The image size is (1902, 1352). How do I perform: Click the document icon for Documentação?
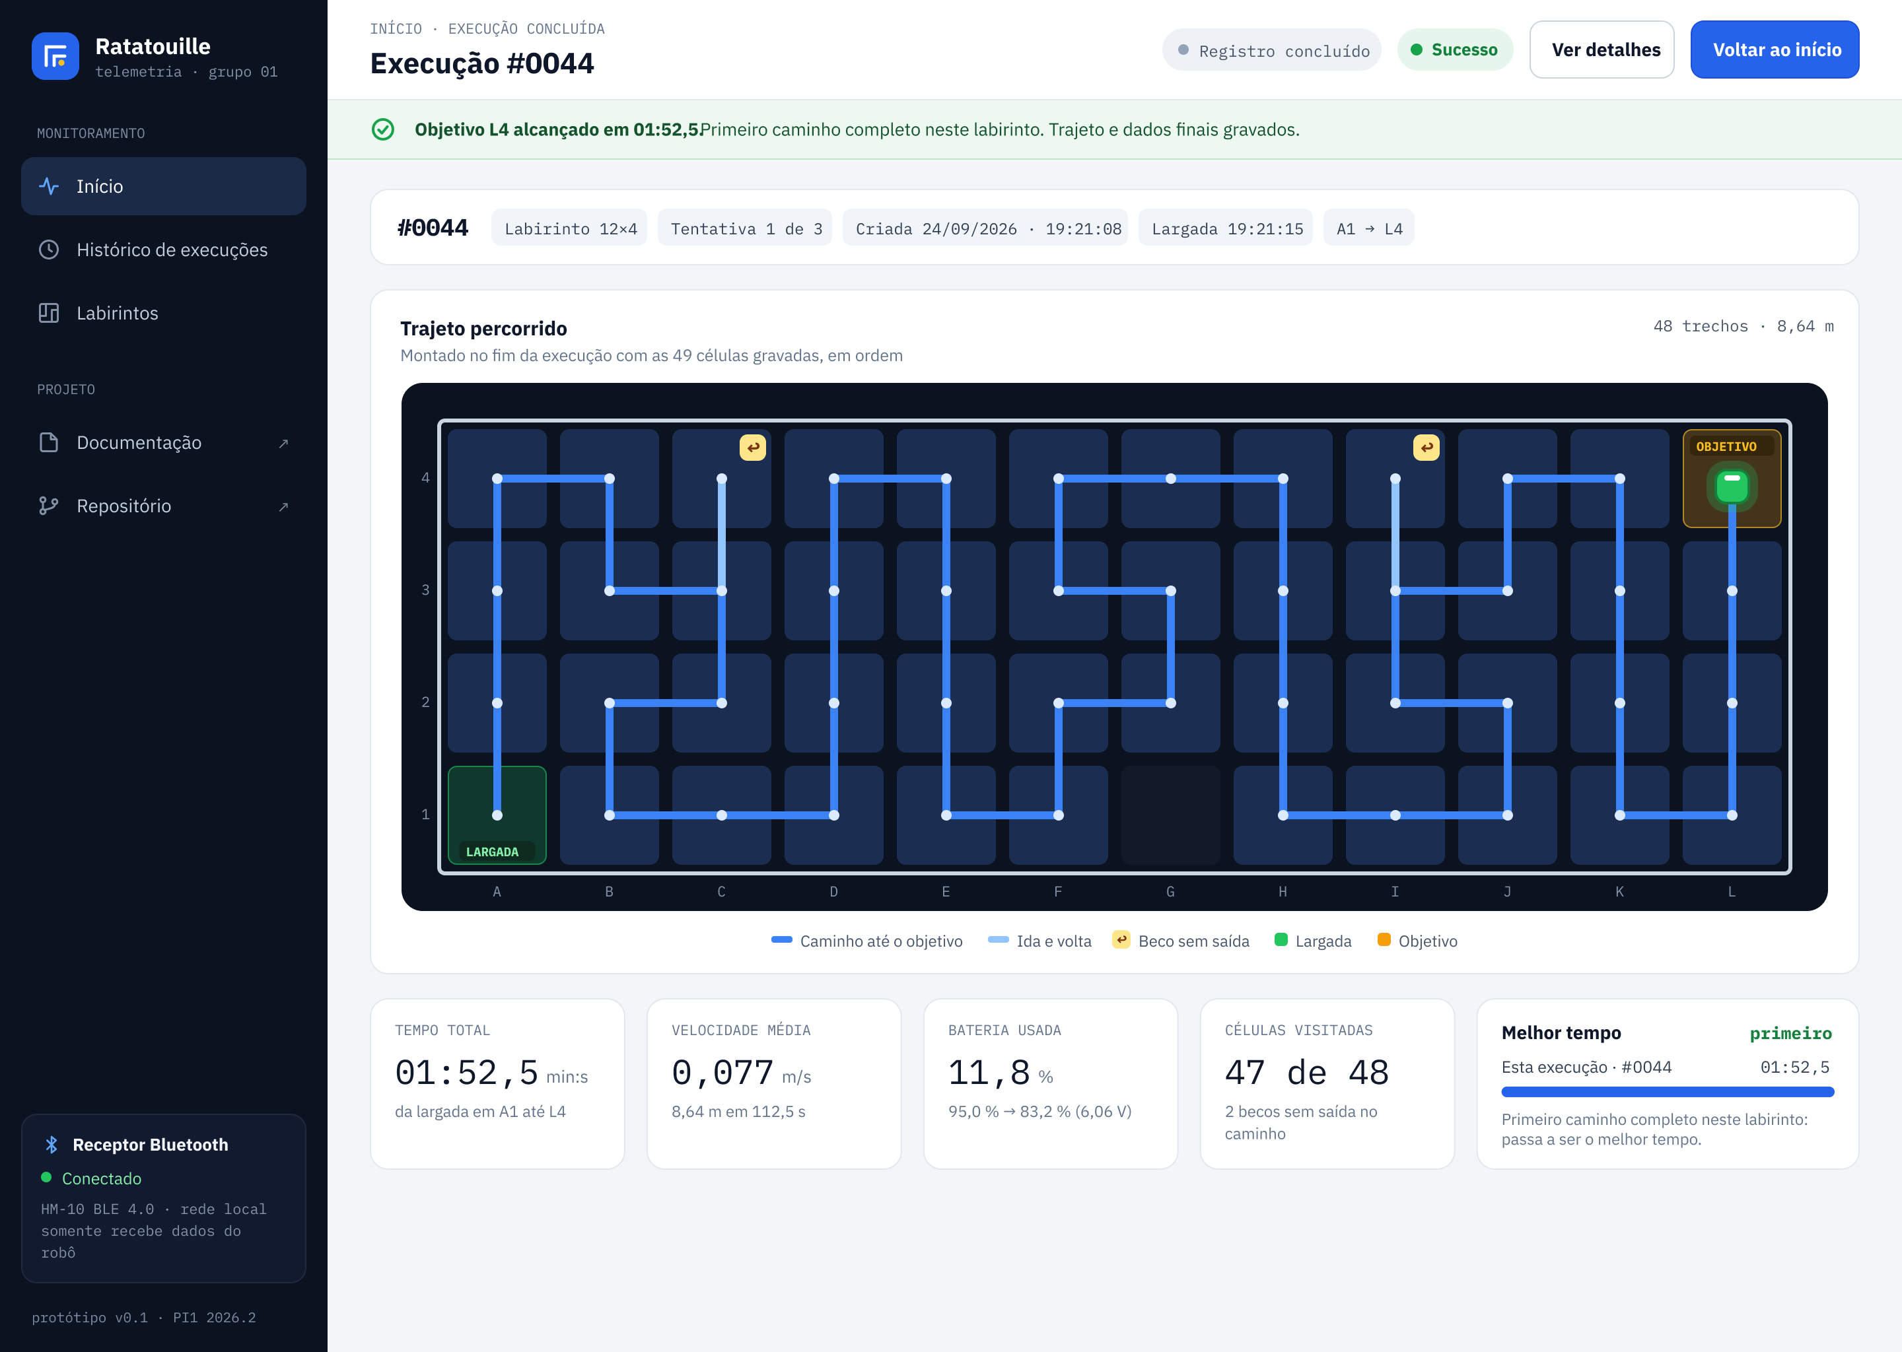pos(49,443)
